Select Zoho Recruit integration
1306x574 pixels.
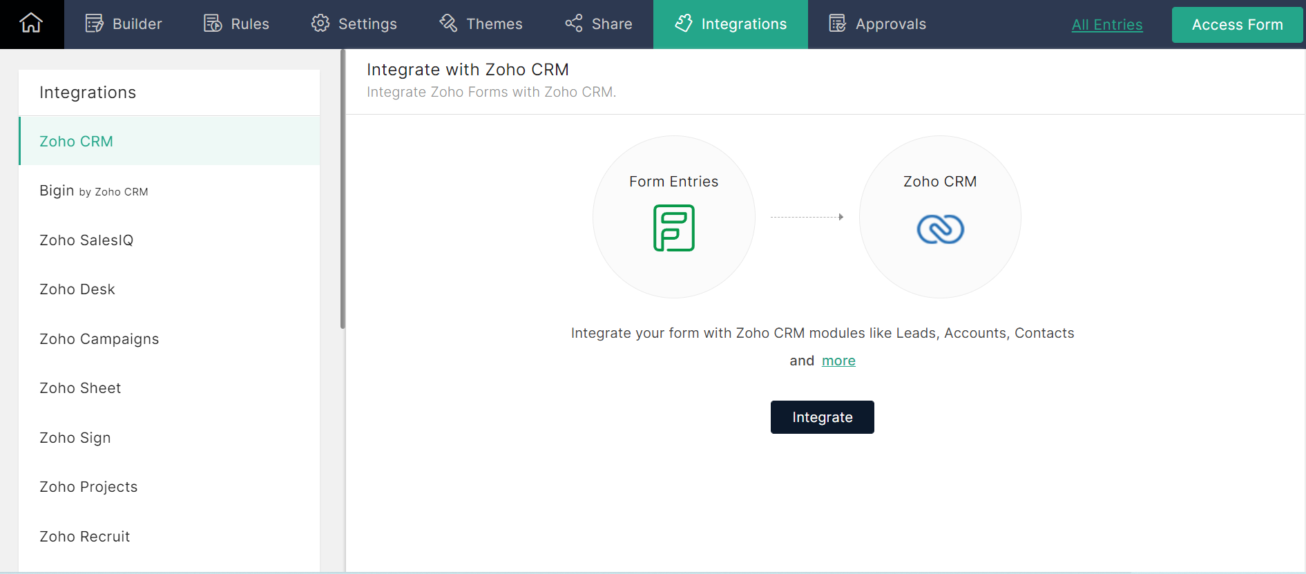point(169,536)
